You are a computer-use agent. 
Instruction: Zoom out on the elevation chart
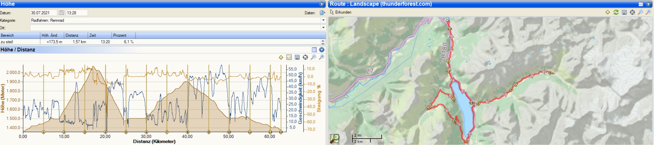tap(314, 57)
